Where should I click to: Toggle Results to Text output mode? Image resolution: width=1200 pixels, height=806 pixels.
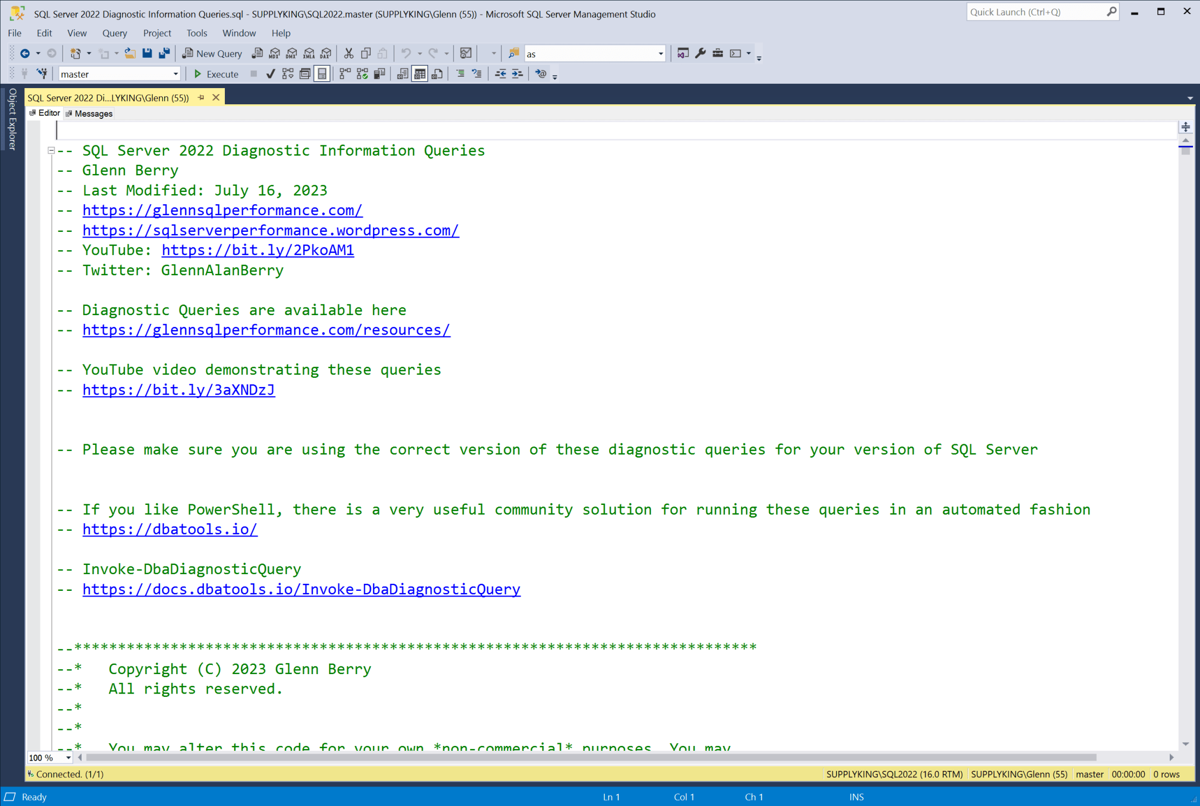pos(402,74)
